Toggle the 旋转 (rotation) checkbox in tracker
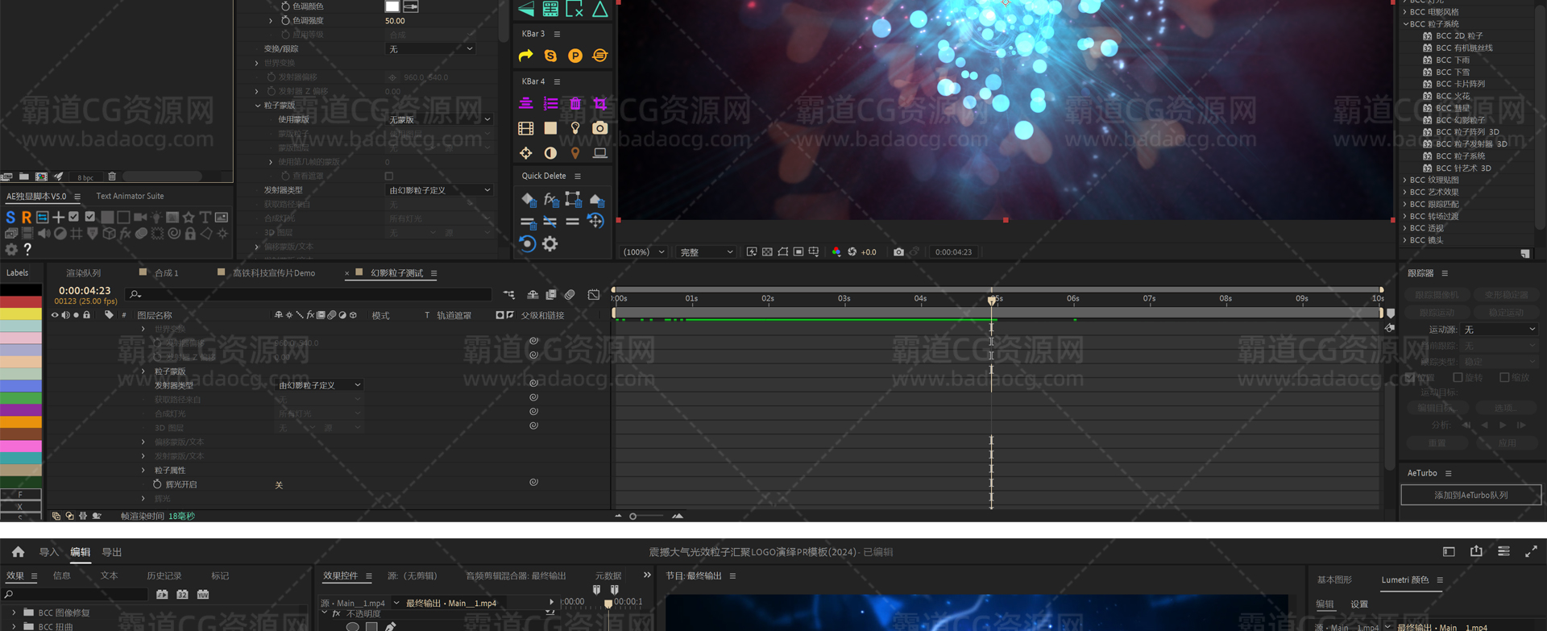Viewport: 1547px width, 631px height. (x=1458, y=377)
